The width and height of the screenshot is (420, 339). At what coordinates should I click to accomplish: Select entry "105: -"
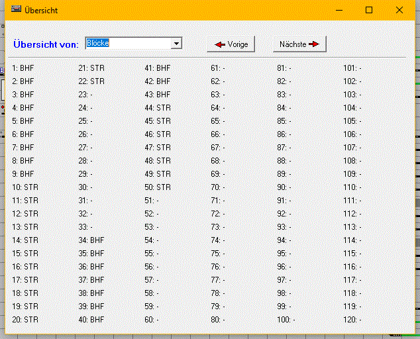352,121
